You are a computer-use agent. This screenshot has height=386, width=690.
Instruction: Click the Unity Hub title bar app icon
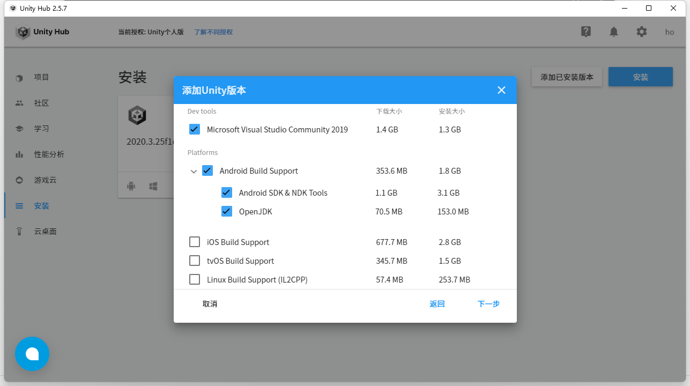click(13, 8)
